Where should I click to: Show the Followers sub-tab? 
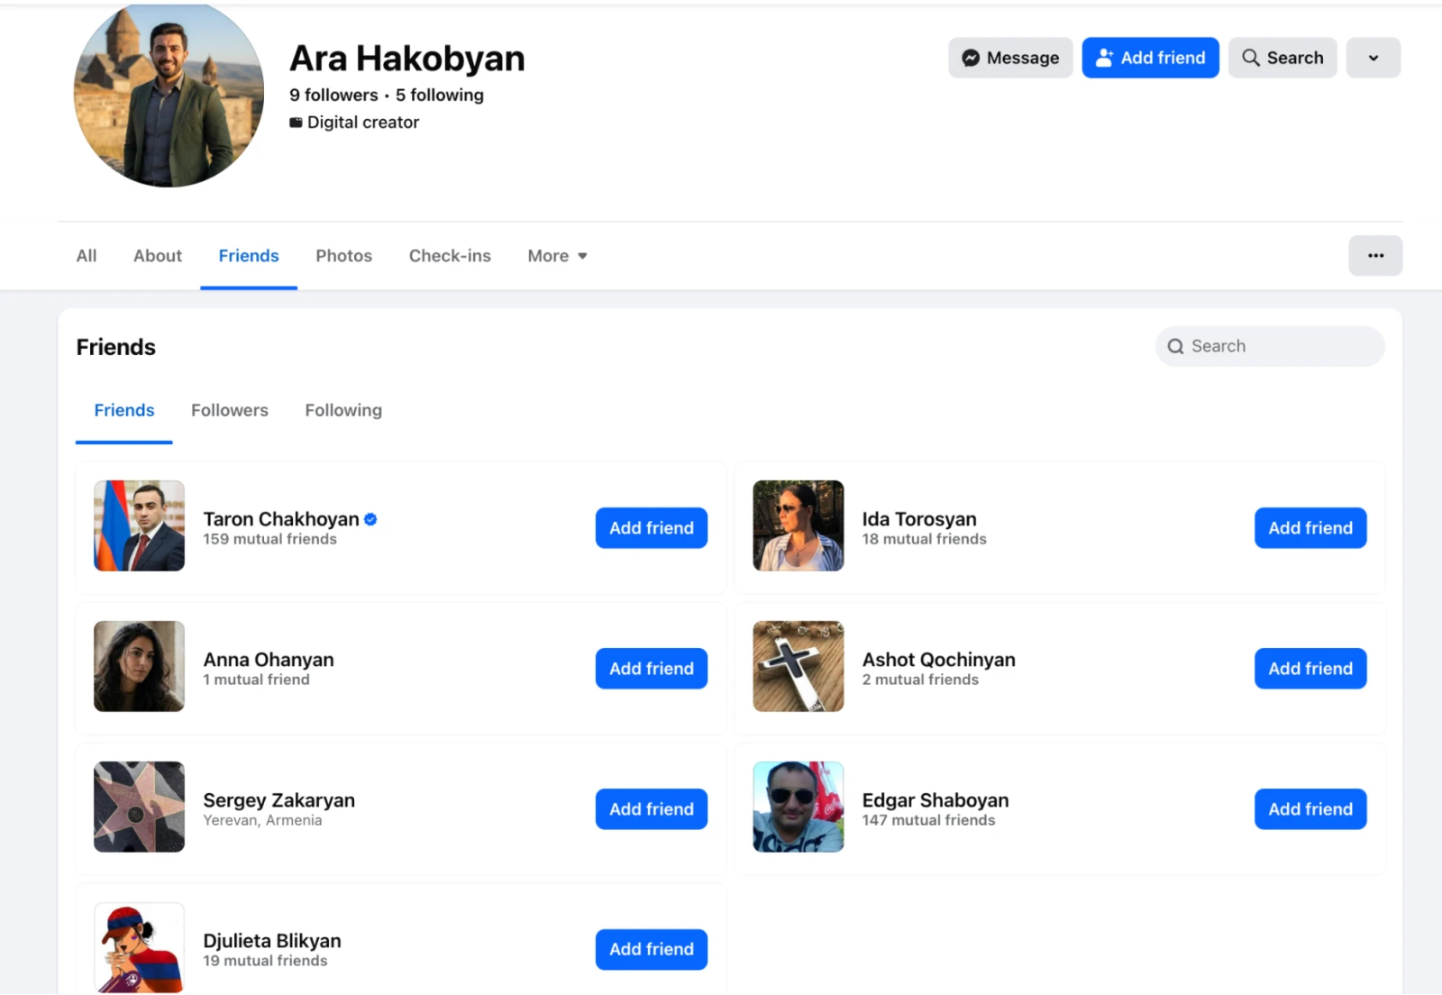tap(230, 410)
